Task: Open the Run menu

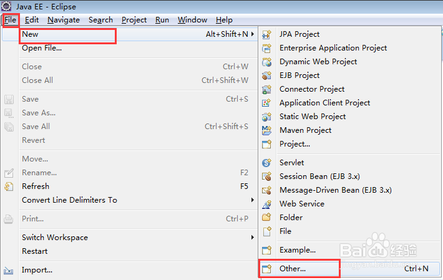Action: (x=162, y=20)
